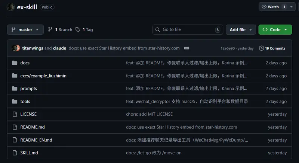Viewport: 299px width, 163px height.
Task: Focus the Go to file search field
Action: (188, 30)
